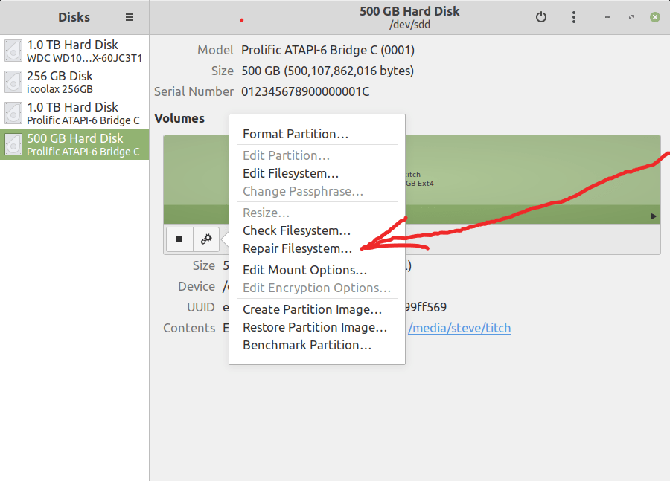Click the 500 GB Hard Disk drive icon

point(13,144)
